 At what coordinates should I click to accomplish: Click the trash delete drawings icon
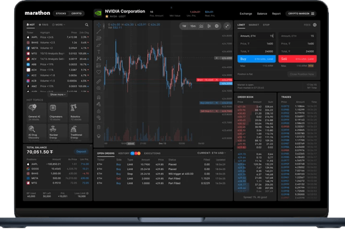tap(99, 127)
